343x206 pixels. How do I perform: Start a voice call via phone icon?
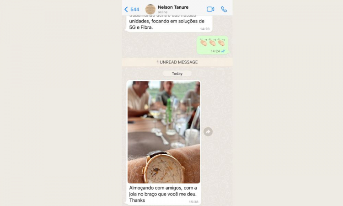coord(224,9)
